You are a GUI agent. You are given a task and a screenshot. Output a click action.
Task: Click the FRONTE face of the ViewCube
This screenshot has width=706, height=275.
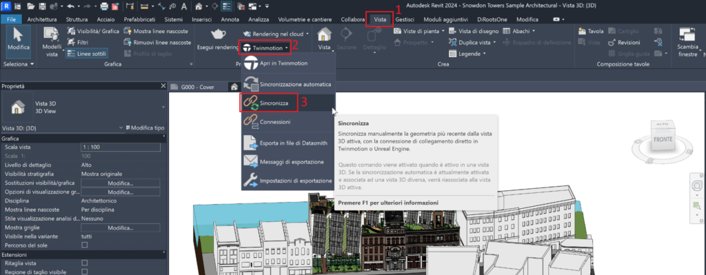point(663,139)
